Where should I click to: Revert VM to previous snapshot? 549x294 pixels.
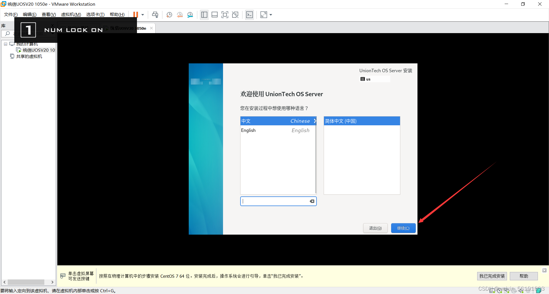tap(180, 15)
